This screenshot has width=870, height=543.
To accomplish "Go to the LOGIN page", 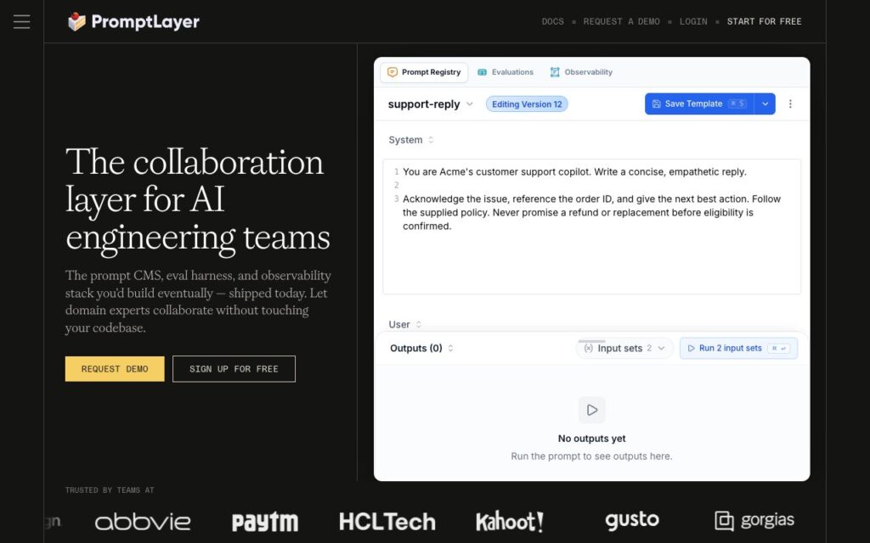I will [693, 21].
